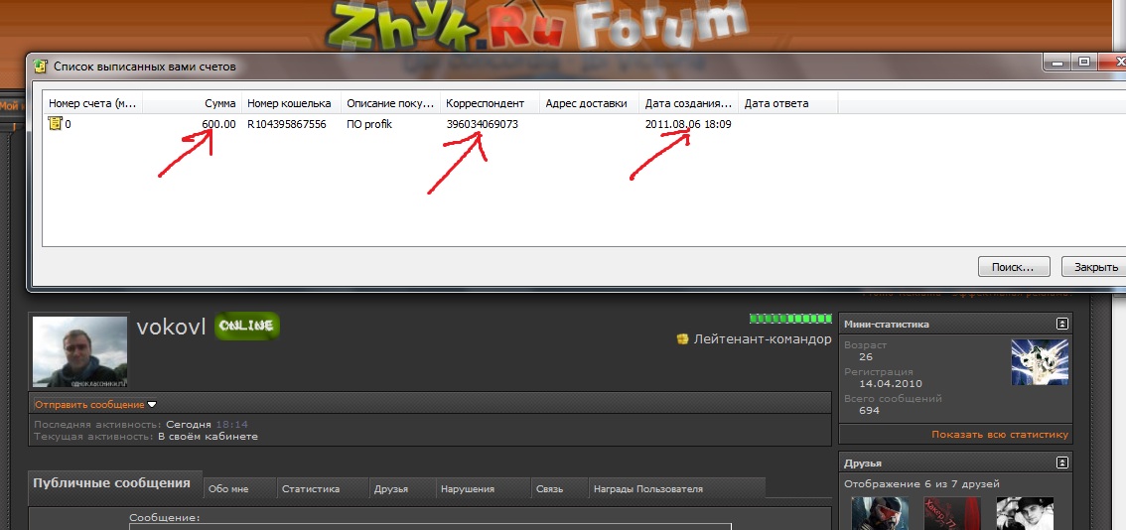This screenshot has width=1126, height=530.
Task: Switch to the Обо мне tab
Action: pyautogui.click(x=228, y=489)
